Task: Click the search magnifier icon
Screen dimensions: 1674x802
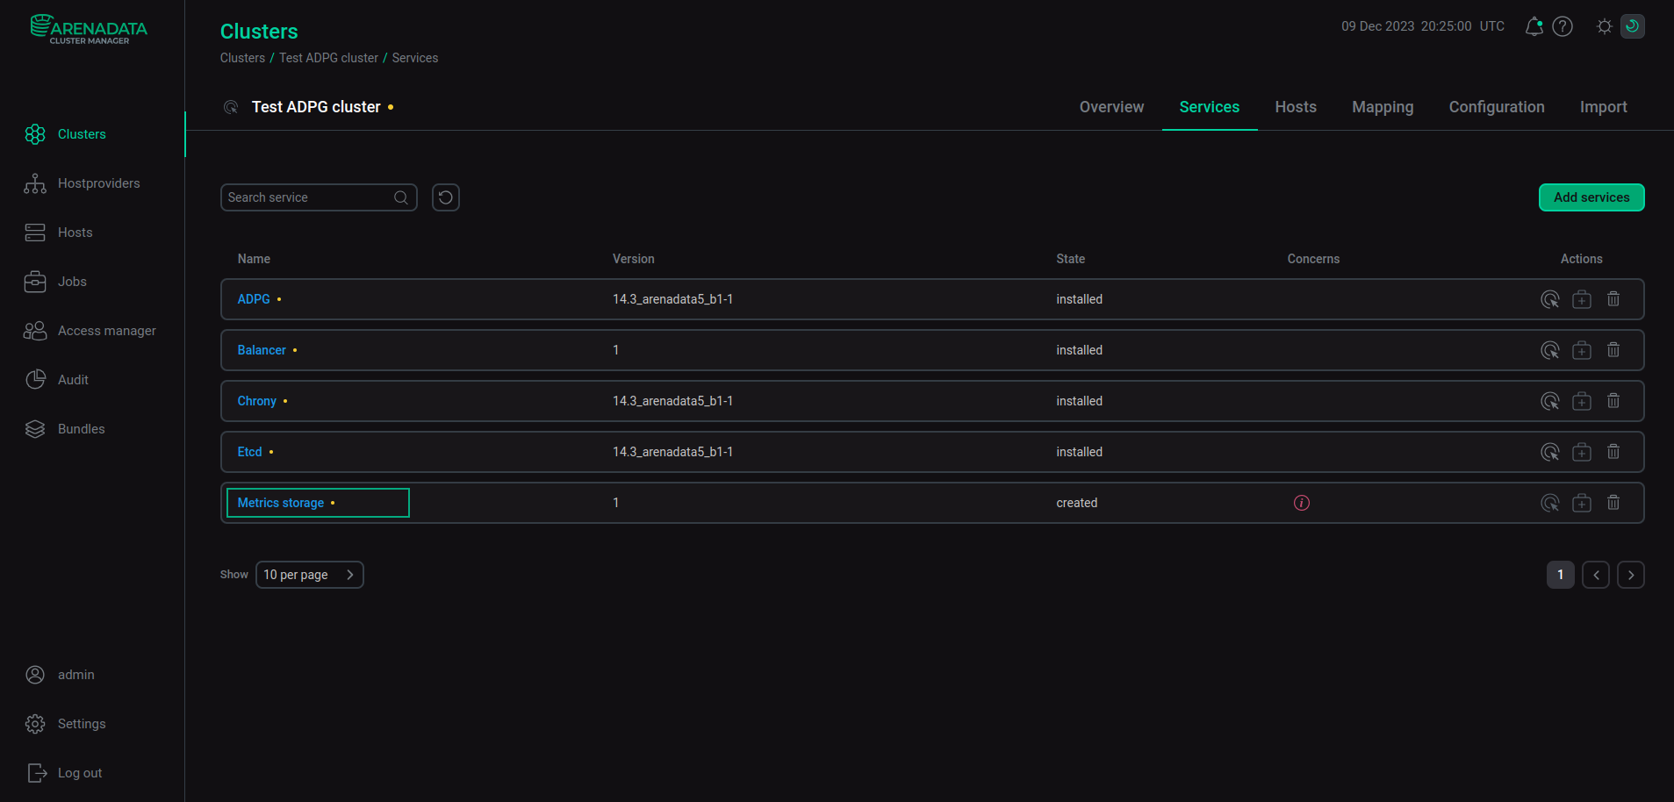Action: 401,197
